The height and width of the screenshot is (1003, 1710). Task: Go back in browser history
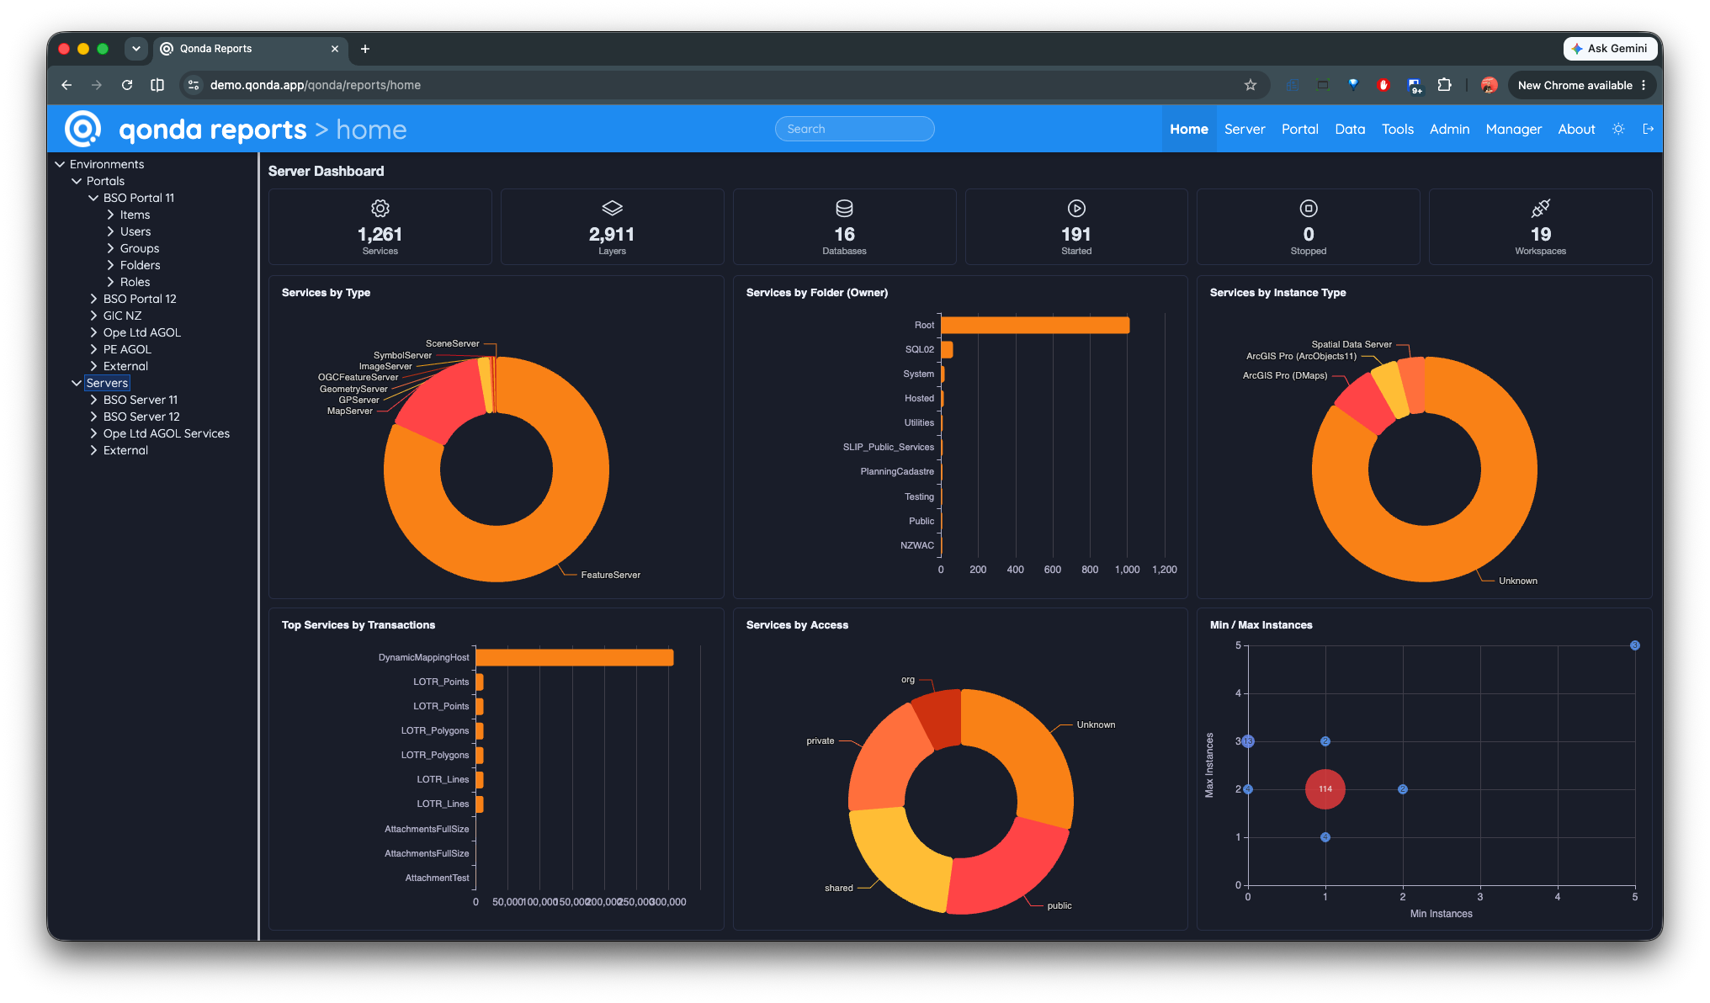click(x=66, y=85)
